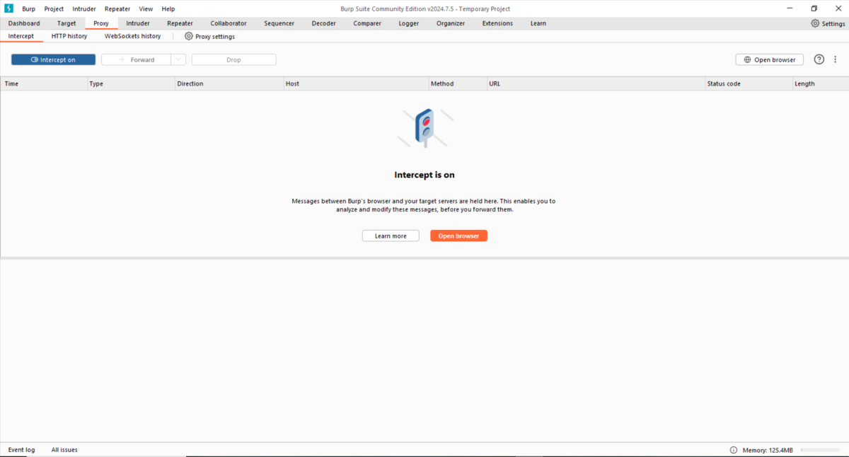Click the memory usage progress bar

[820, 450]
